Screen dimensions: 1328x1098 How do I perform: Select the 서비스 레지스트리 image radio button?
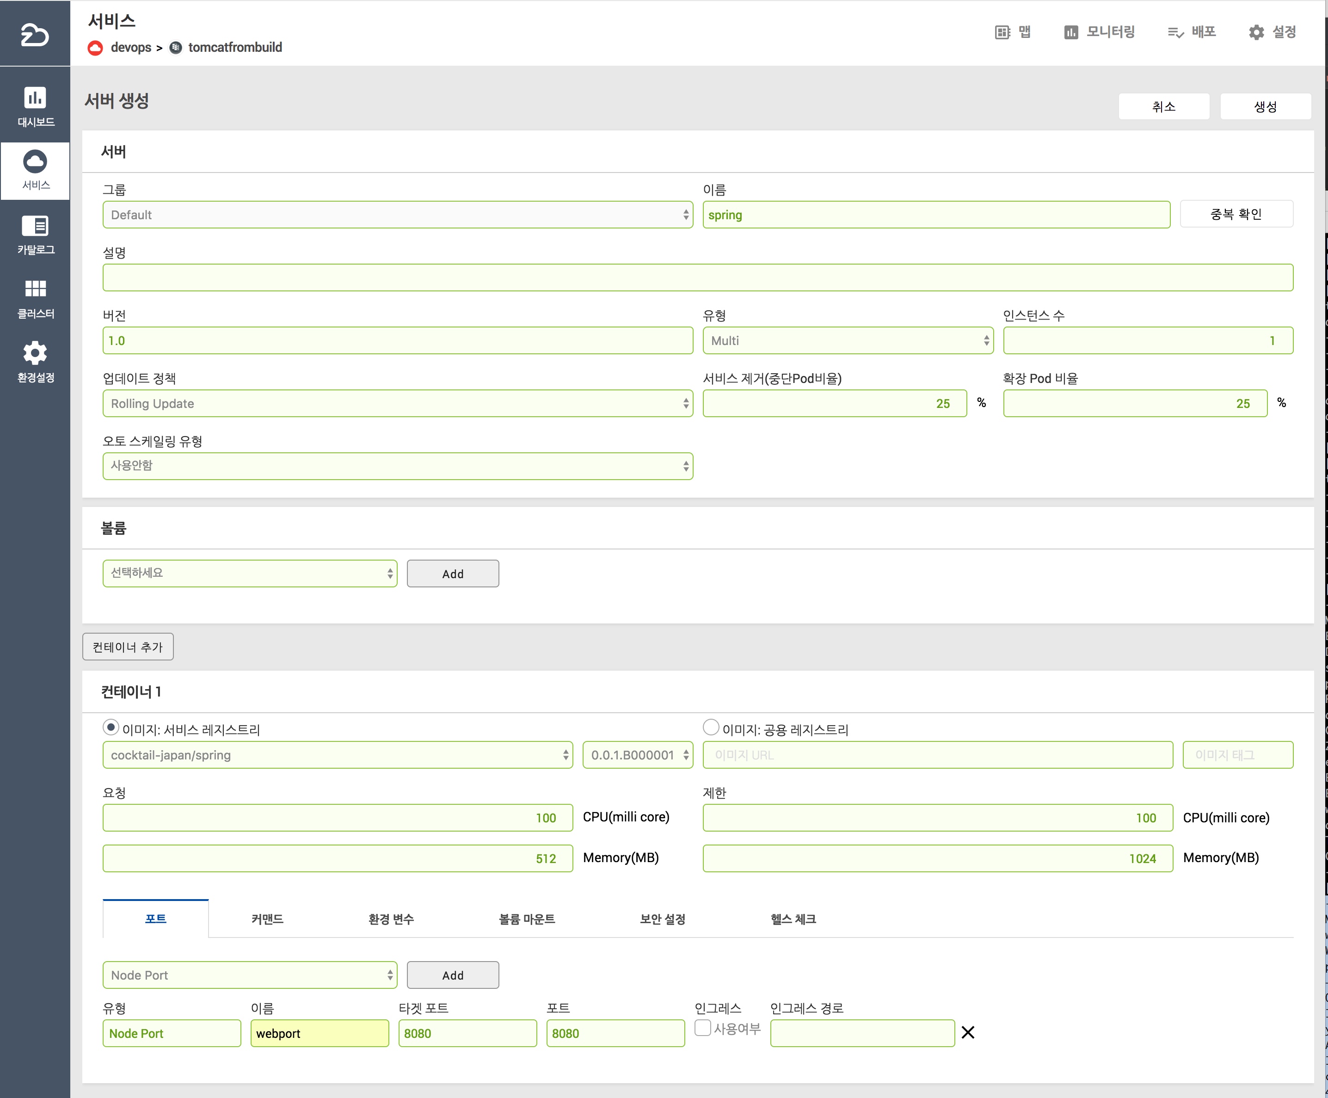111,728
